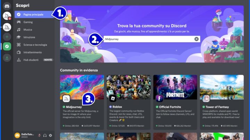Click the '843.973 Membri' count on Roblox card
The width and height of the screenshot is (250, 140).
[x=137, y=126]
